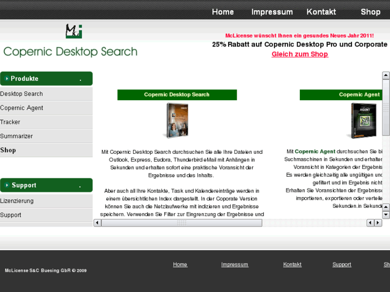Open footer Home link
Screen dimensions: 390x292
[x=180, y=265]
